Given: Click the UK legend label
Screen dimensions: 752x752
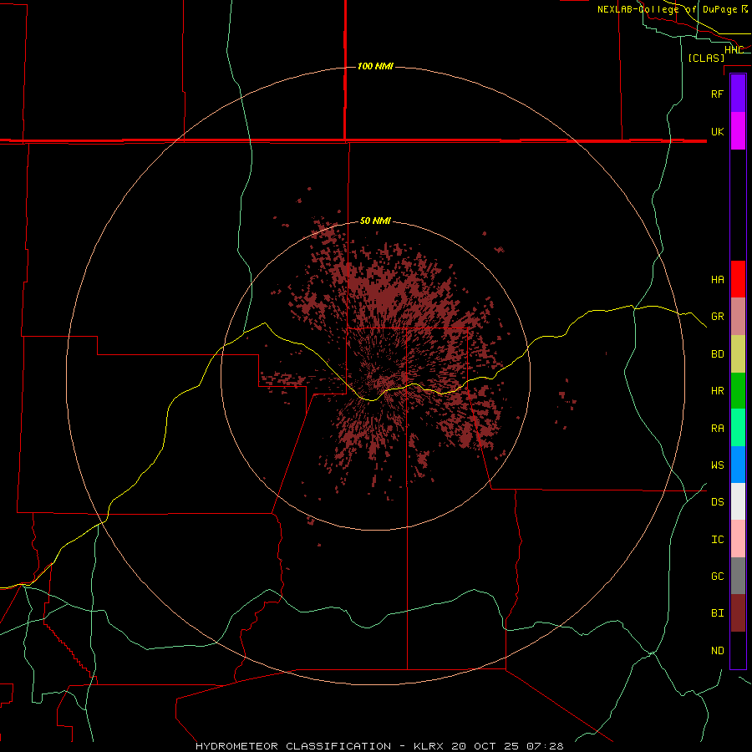Looking at the screenshot, I should click(717, 131).
